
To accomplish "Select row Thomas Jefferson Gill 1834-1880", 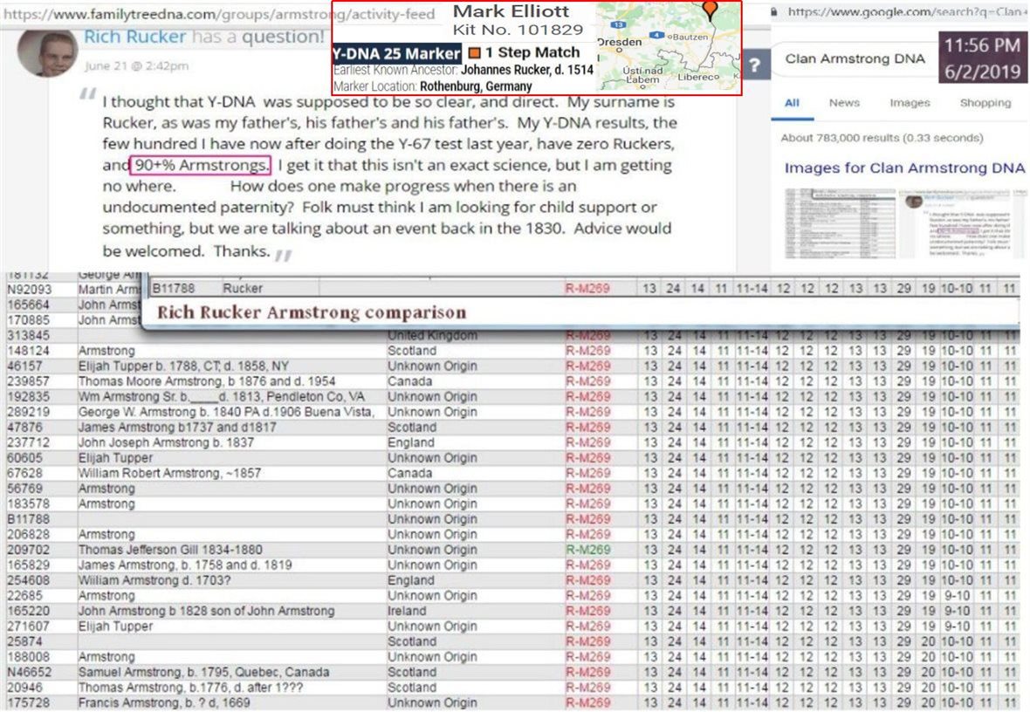I will pos(512,550).
